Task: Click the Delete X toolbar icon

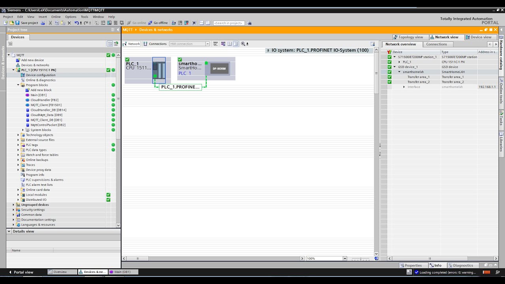Action: [x=69, y=23]
